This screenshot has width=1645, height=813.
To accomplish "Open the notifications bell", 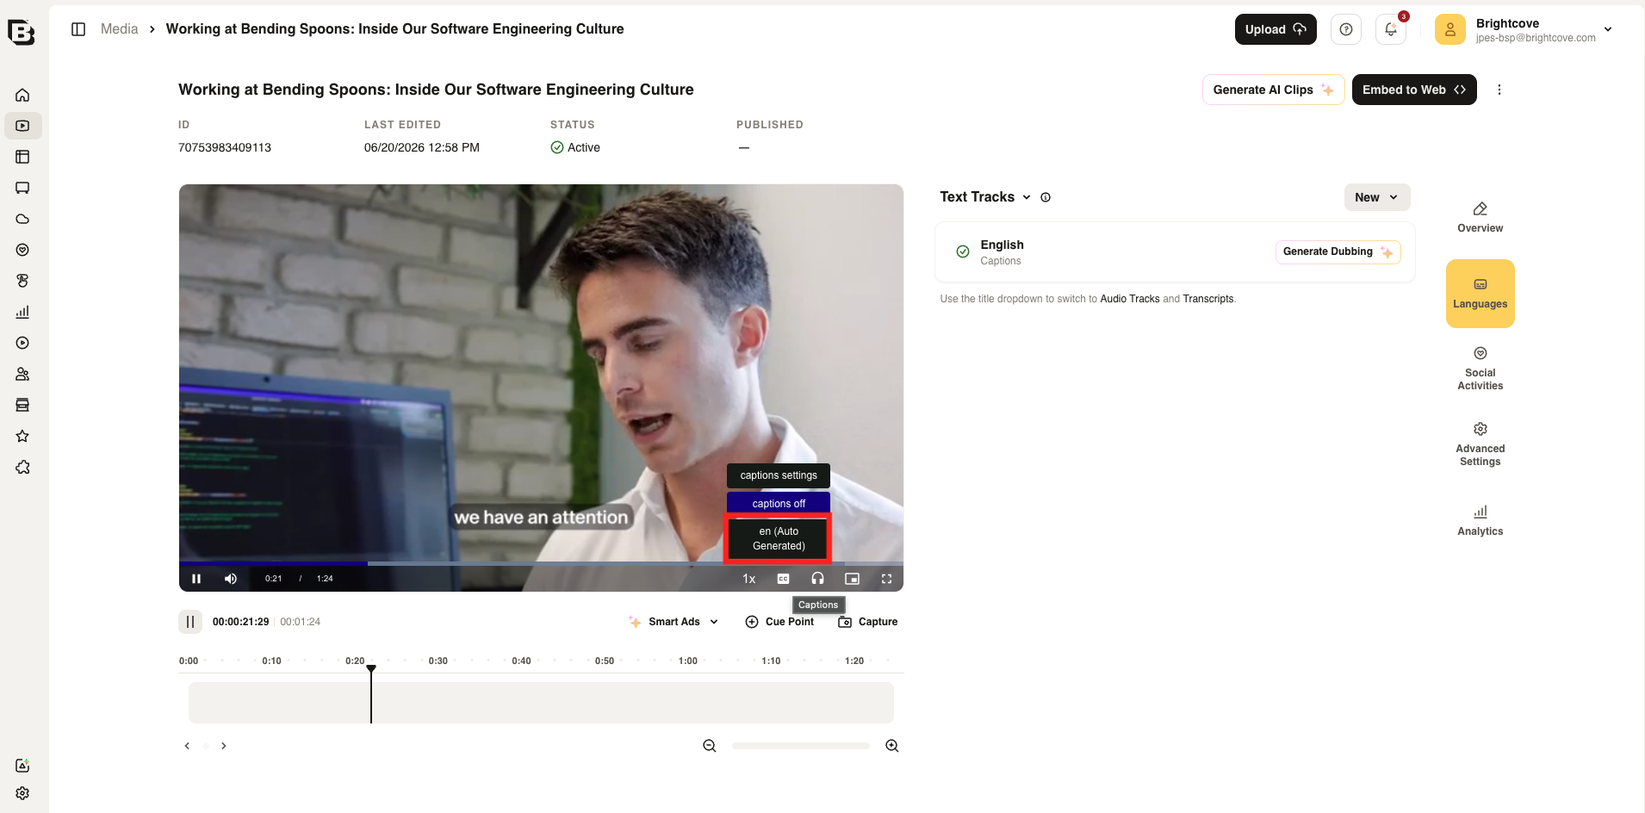I will 1391,29.
